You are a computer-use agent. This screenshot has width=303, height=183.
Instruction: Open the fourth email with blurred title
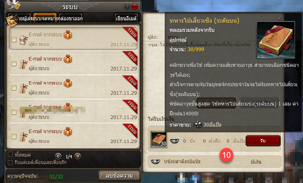(x=73, y=111)
